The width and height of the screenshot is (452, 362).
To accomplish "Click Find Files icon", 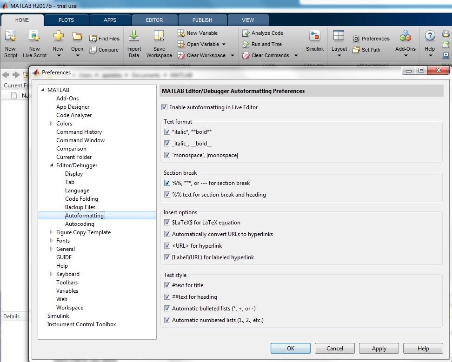I will click(x=93, y=39).
